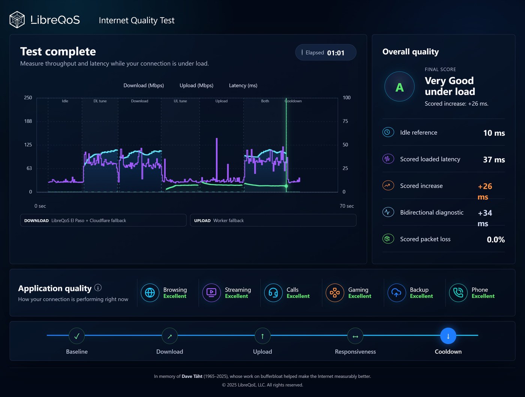Click the '70 sec' axis label
Viewport: 525px width, 397px height.
tap(346, 206)
